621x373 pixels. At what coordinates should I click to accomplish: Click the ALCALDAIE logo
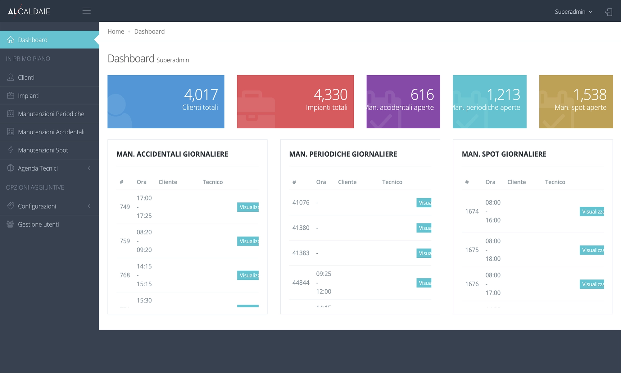pos(29,12)
